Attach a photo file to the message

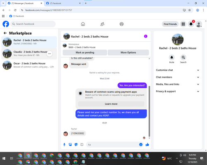pyautogui.click(x=70, y=144)
